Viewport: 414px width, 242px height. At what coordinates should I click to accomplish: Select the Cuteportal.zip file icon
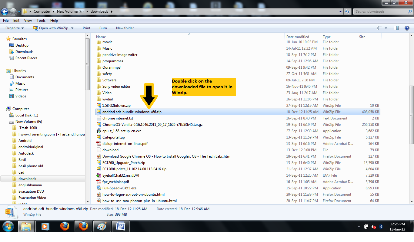tap(98, 137)
